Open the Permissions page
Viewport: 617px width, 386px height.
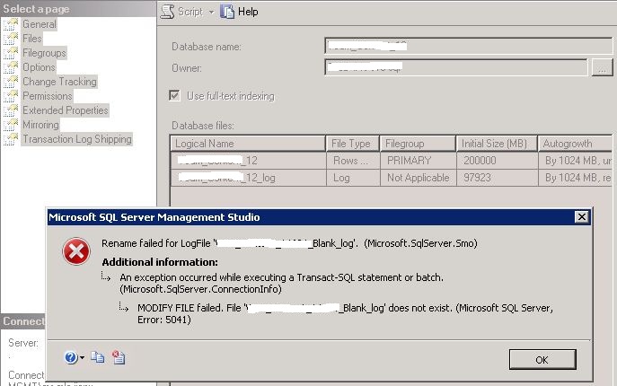(48, 96)
